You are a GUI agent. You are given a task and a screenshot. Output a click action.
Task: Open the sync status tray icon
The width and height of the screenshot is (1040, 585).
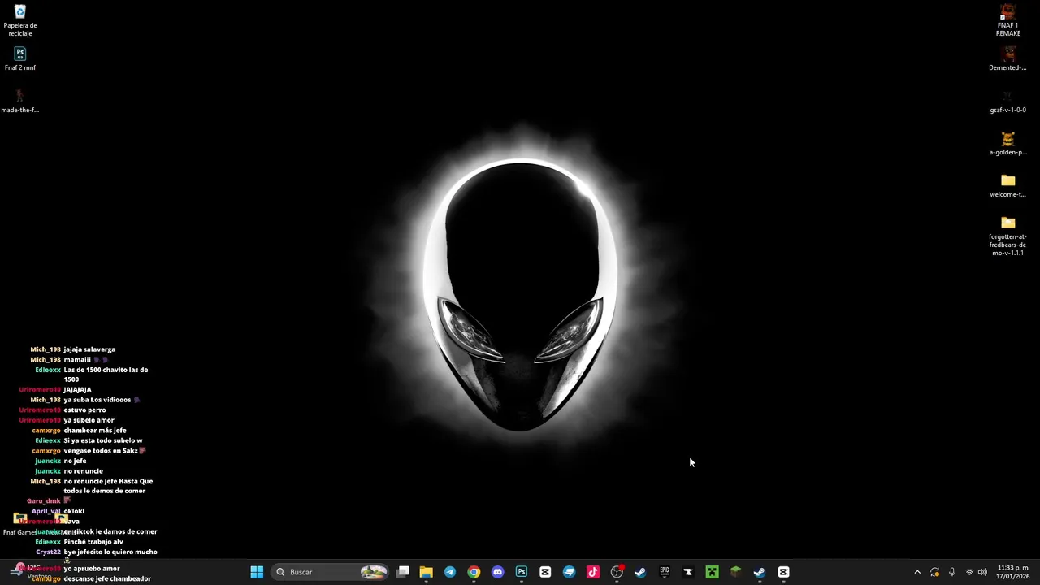point(935,572)
